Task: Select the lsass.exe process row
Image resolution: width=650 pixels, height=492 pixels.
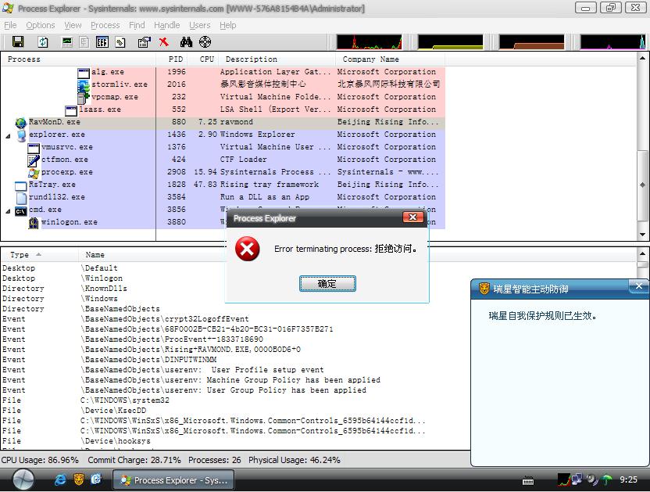Action: [223, 110]
